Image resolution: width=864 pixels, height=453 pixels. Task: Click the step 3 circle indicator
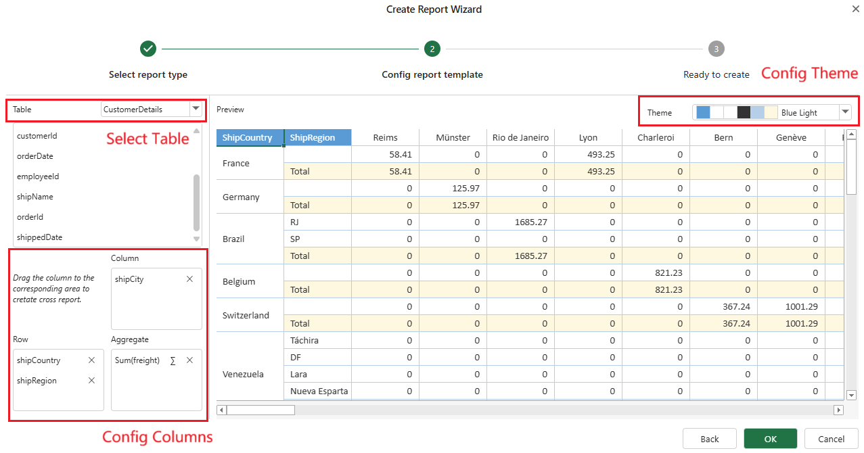[x=717, y=49]
